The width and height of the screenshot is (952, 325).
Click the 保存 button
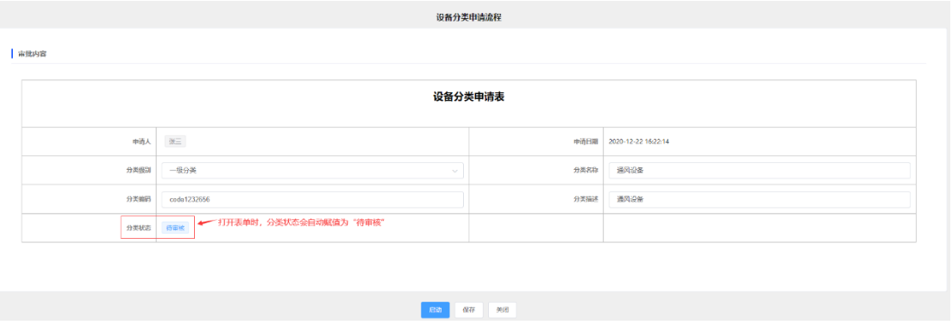[x=469, y=309]
